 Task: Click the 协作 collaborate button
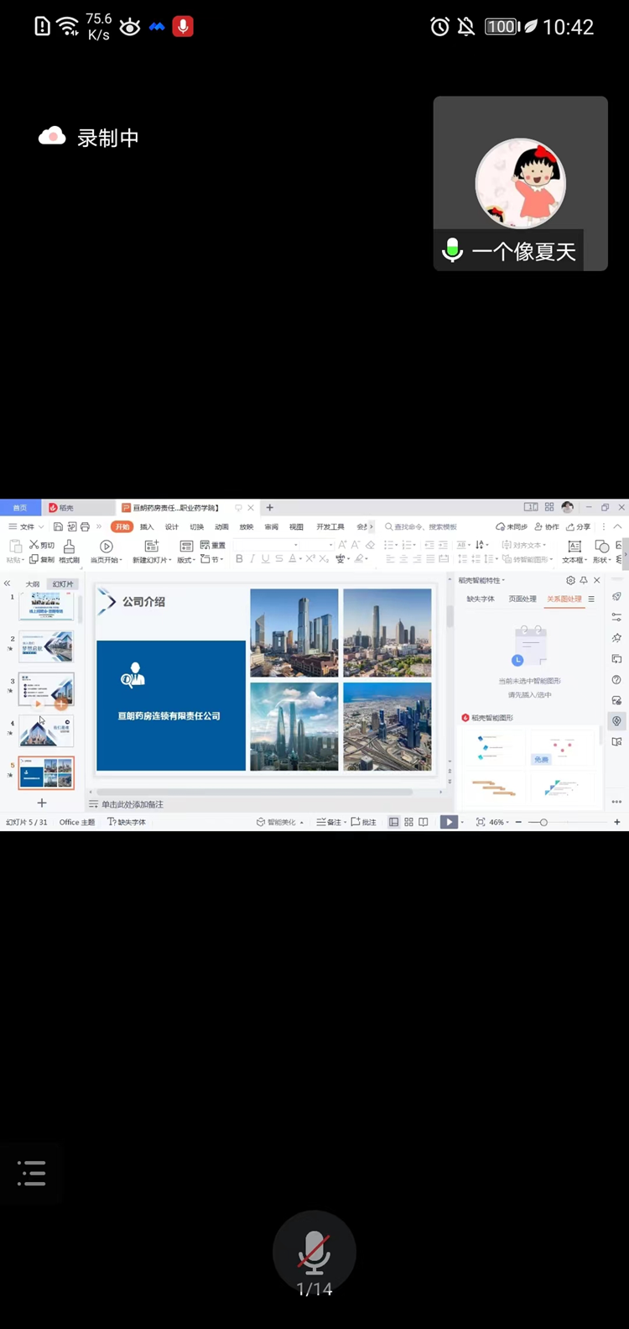pyautogui.click(x=547, y=526)
